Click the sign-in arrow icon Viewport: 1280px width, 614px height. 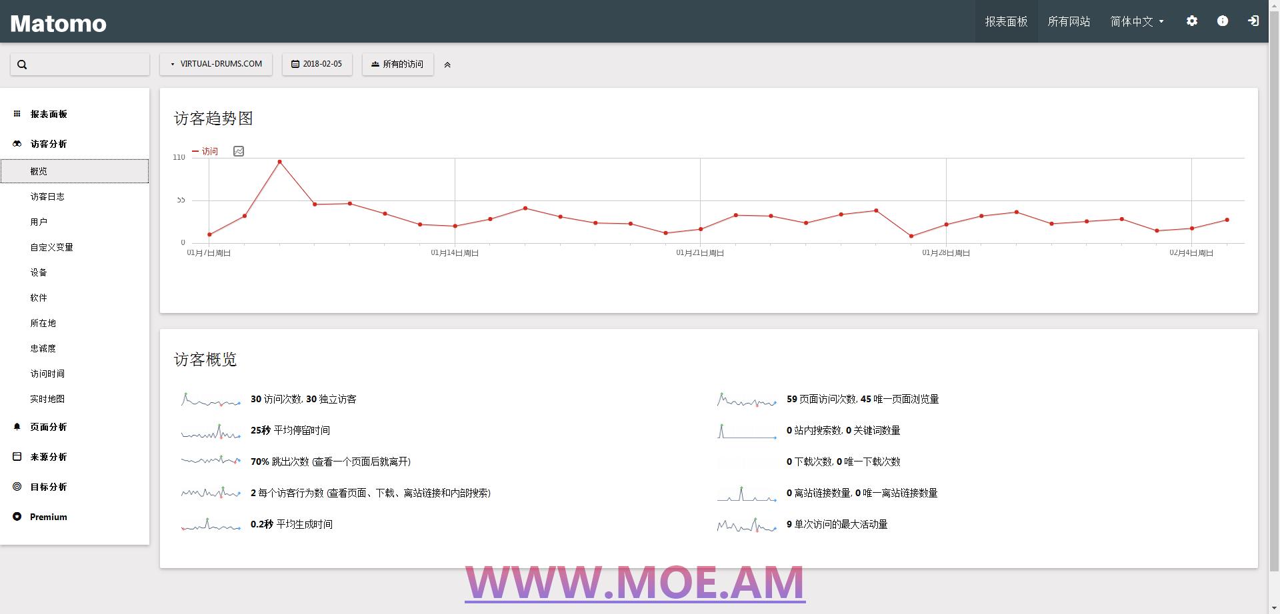click(1253, 21)
